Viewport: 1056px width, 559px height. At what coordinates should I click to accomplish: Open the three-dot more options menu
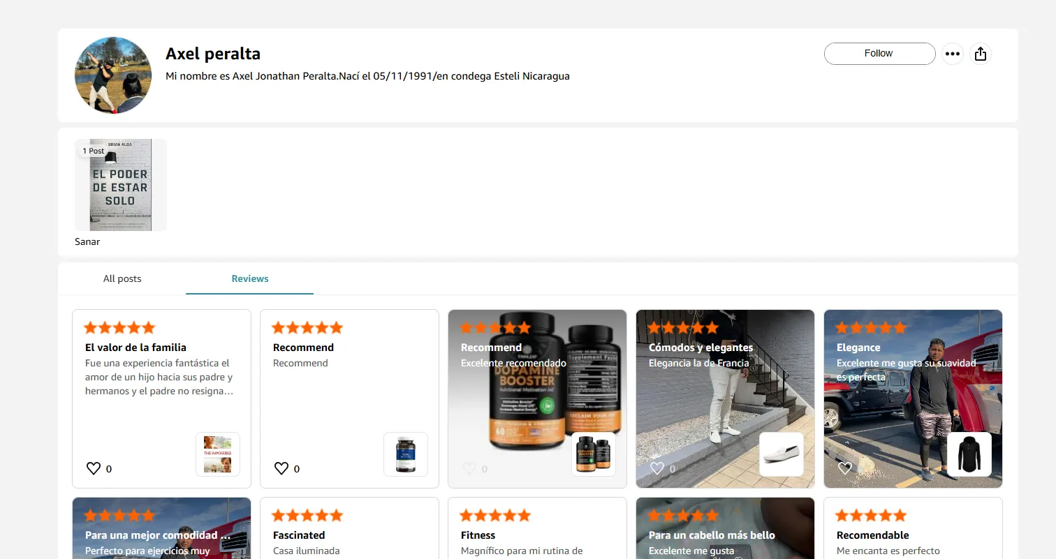pyautogui.click(x=953, y=54)
